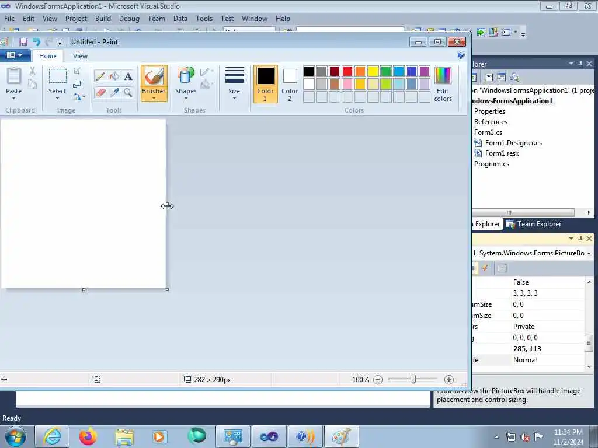Click the zoom slider handle
Image resolution: width=598 pixels, height=448 pixels.
413,379
